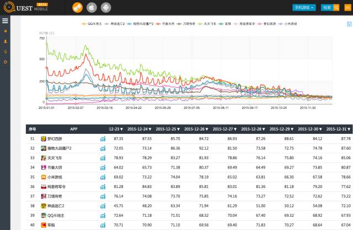Open the circular sidebar icon at bottom
The width and height of the screenshot is (353, 230).
6,62
